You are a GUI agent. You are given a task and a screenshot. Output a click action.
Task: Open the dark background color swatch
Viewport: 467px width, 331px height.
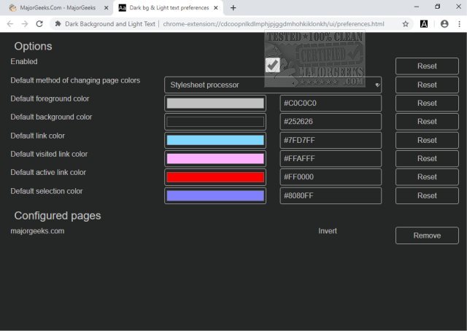pyautogui.click(x=215, y=122)
